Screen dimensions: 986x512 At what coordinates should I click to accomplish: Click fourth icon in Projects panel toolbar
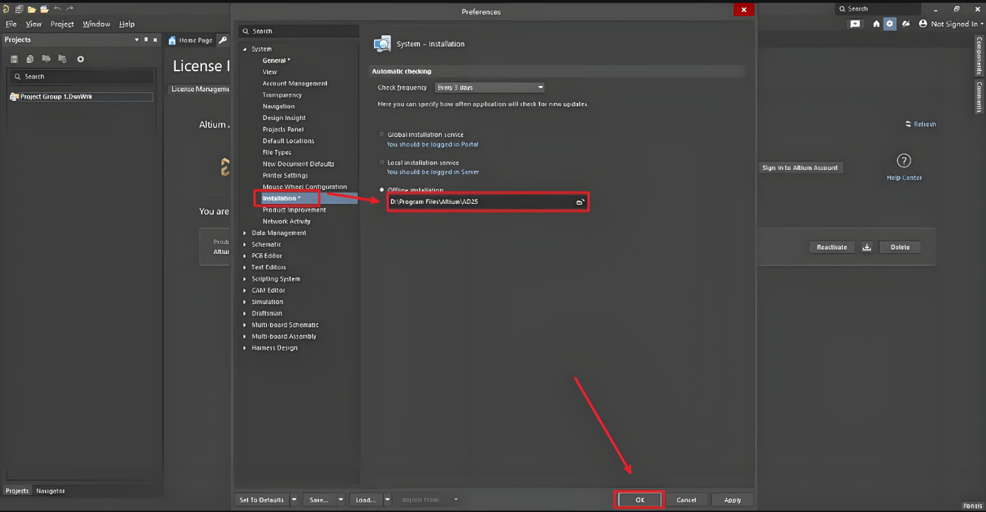point(62,59)
